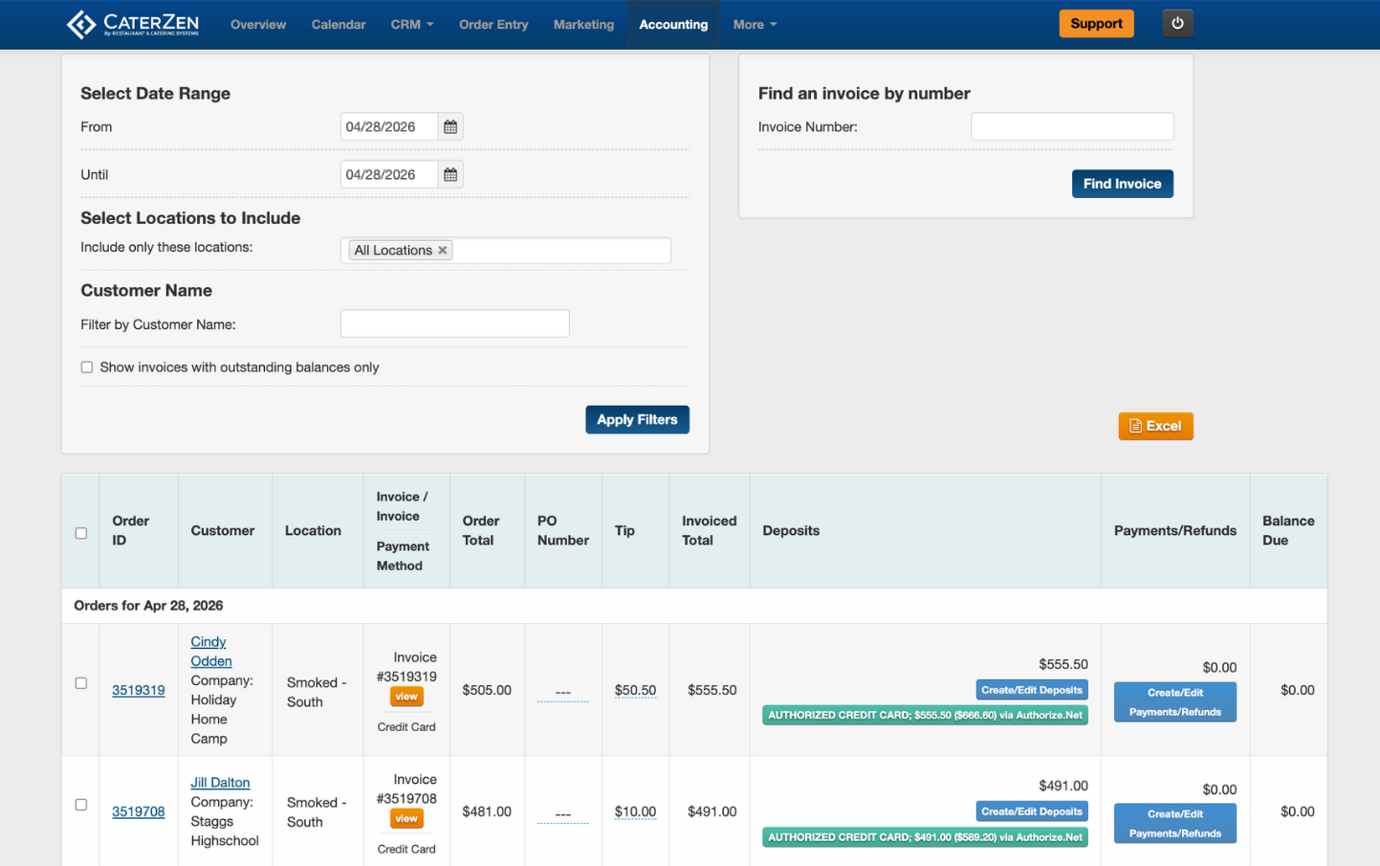The height and width of the screenshot is (866, 1380).
Task: Apply the selected filters
Action: point(637,420)
